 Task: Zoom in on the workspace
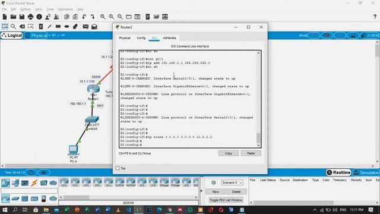103,17
